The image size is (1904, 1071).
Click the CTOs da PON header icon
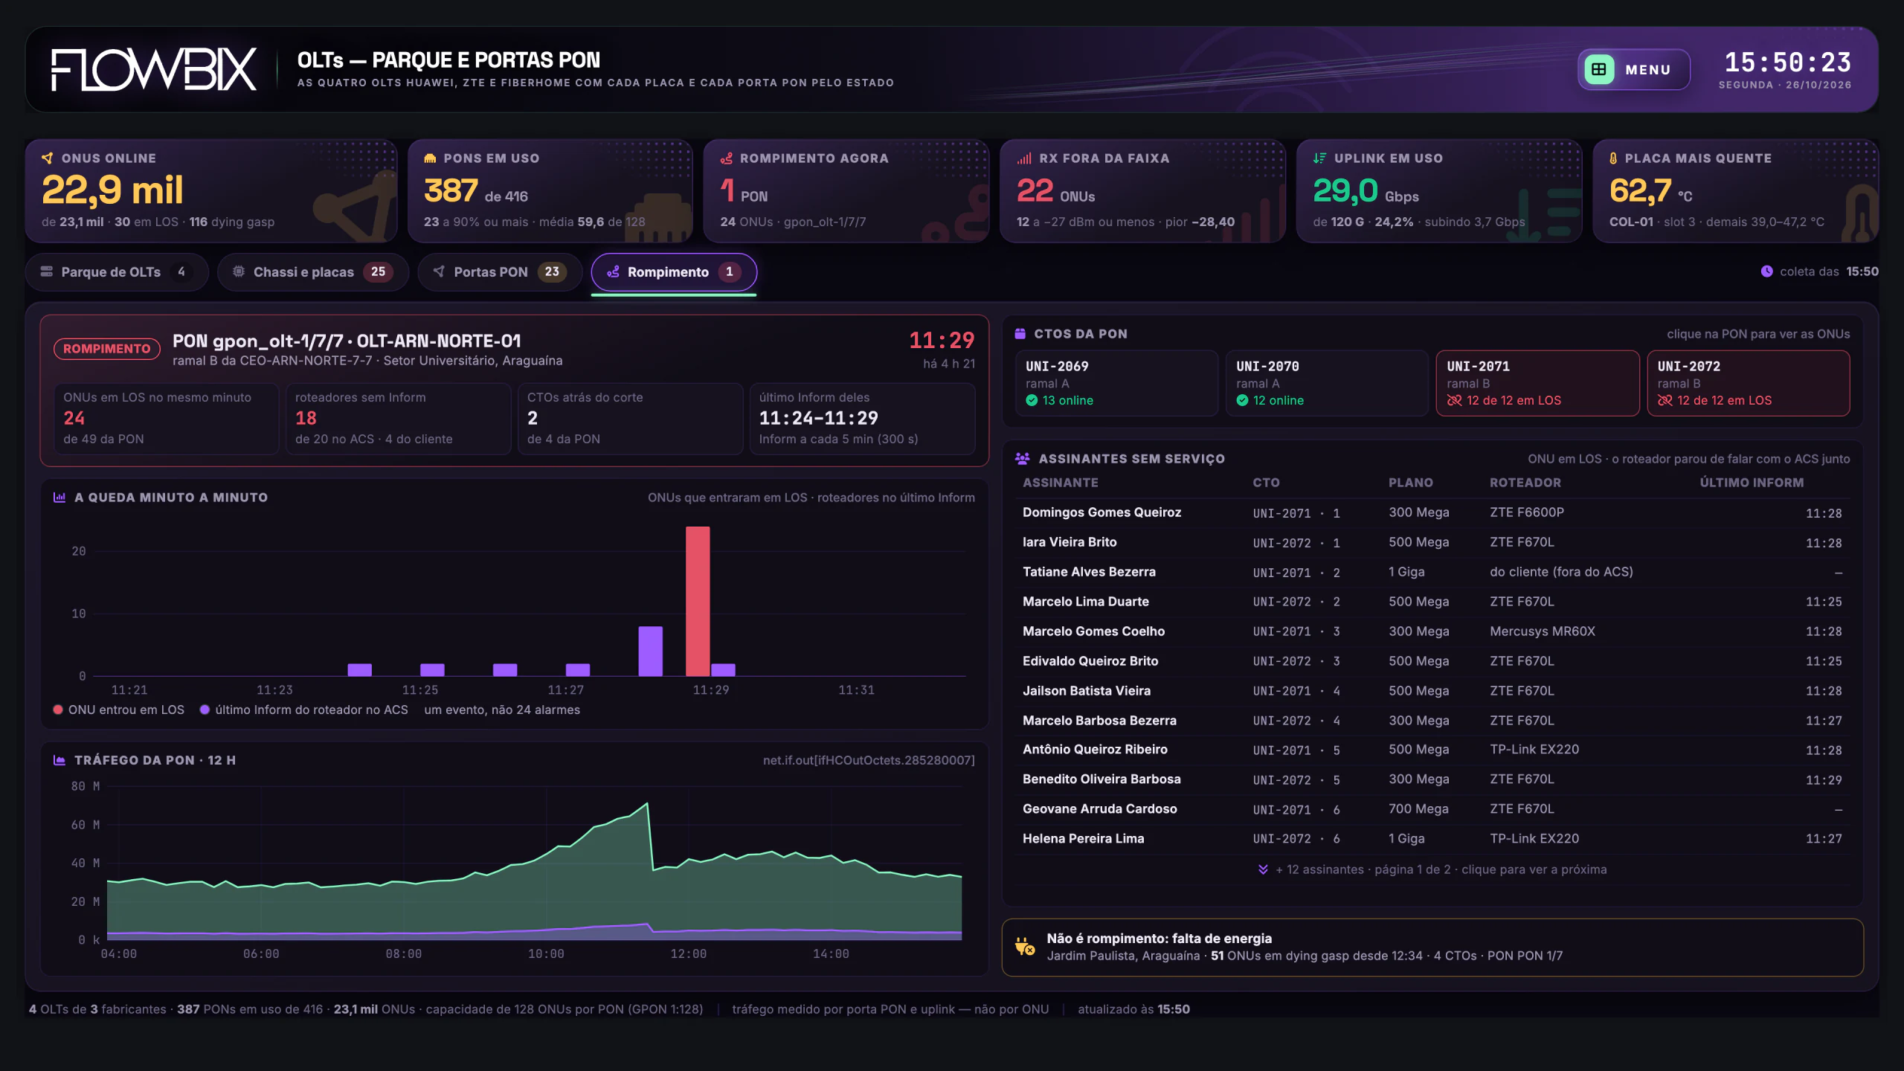(x=1020, y=334)
